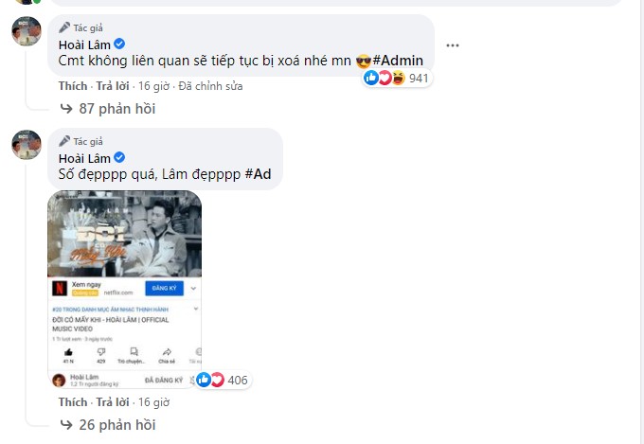Click the heart reaction icon next to 406
This screenshot has width=644, height=444.
point(218,380)
